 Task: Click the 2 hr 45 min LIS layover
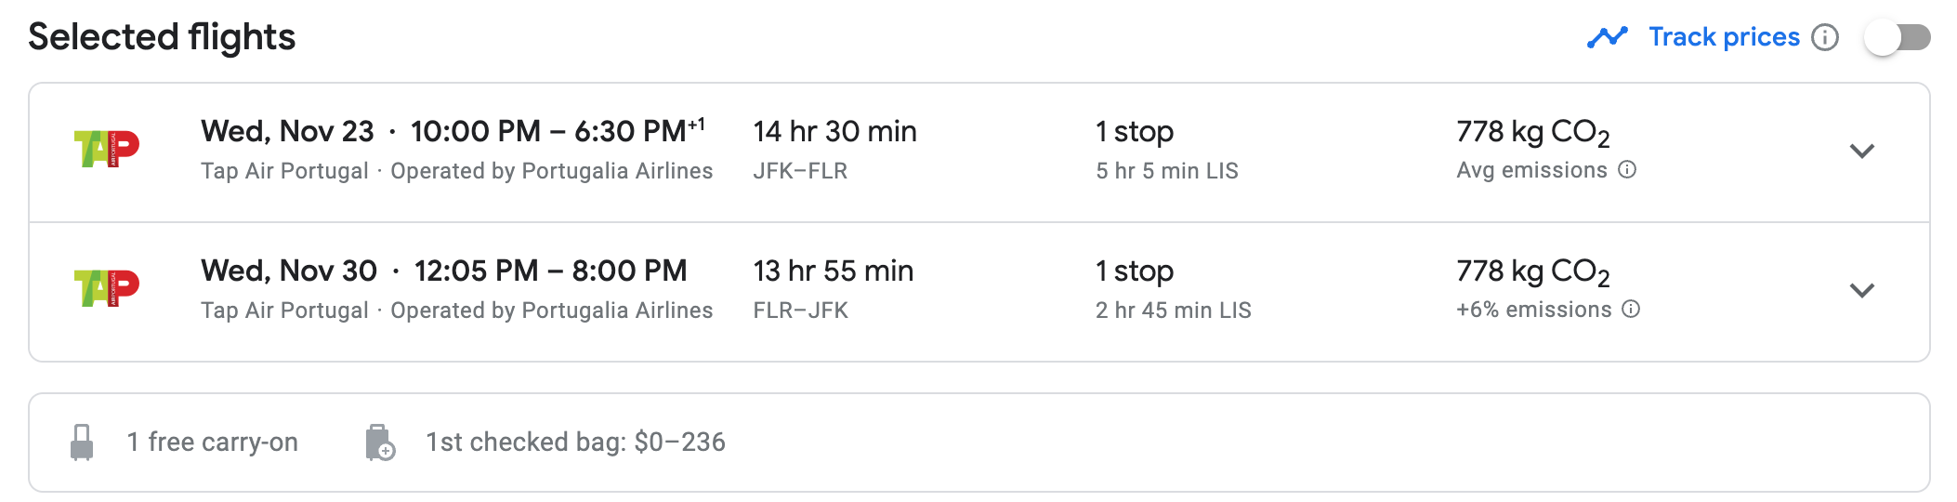tap(1174, 310)
